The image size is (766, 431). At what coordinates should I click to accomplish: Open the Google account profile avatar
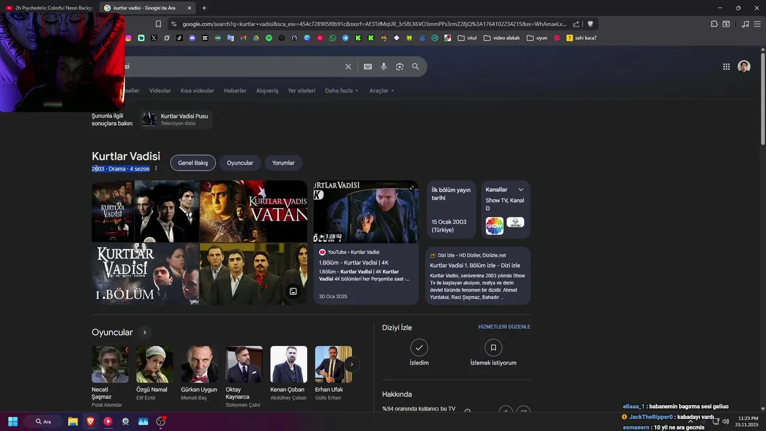[744, 66]
